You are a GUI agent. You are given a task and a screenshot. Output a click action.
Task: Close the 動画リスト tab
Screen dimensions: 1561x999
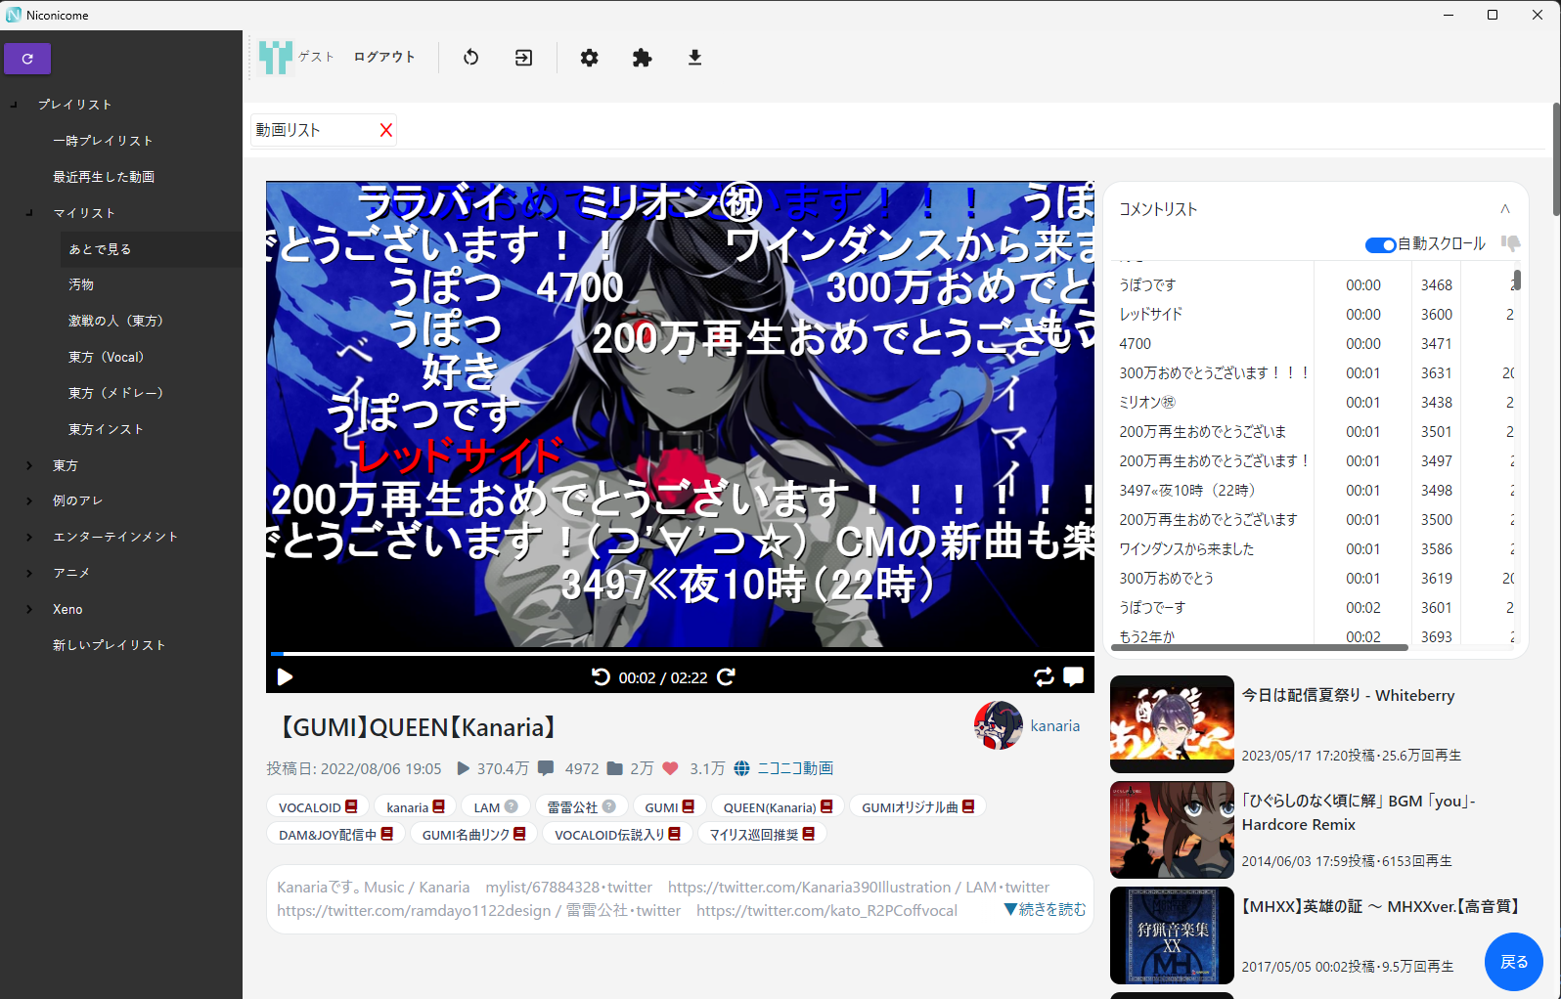click(386, 130)
